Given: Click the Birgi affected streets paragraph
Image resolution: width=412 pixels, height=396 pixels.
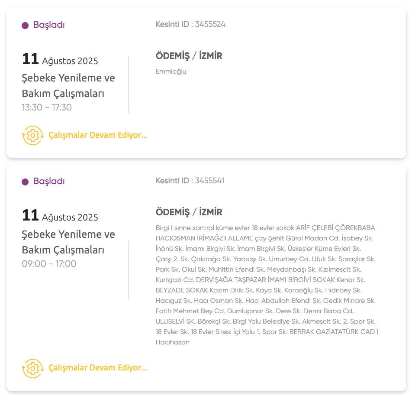Looking at the screenshot, I should coord(266,285).
